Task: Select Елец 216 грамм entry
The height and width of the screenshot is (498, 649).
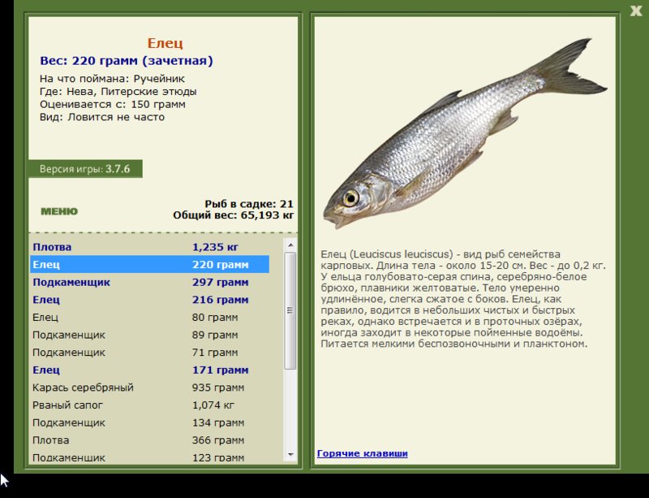Action: coord(150,300)
